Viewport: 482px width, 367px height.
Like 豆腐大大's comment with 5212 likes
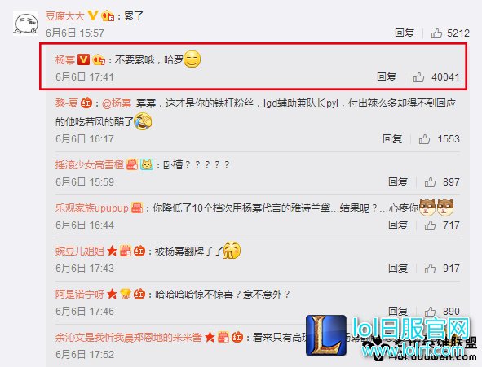pos(436,33)
